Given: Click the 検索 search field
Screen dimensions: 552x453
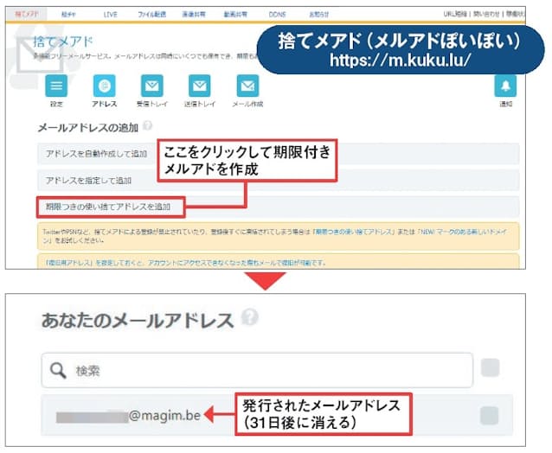Looking at the screenshot, I should pos(257,370).
